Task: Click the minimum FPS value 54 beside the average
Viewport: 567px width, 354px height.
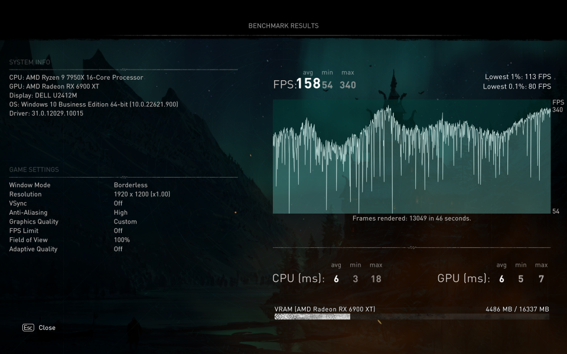Action: click(327, 85)
